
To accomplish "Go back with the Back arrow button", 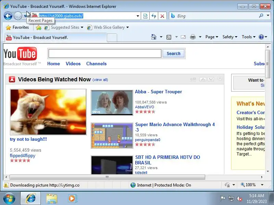I will pyautogui.click(x=8, y=16).
